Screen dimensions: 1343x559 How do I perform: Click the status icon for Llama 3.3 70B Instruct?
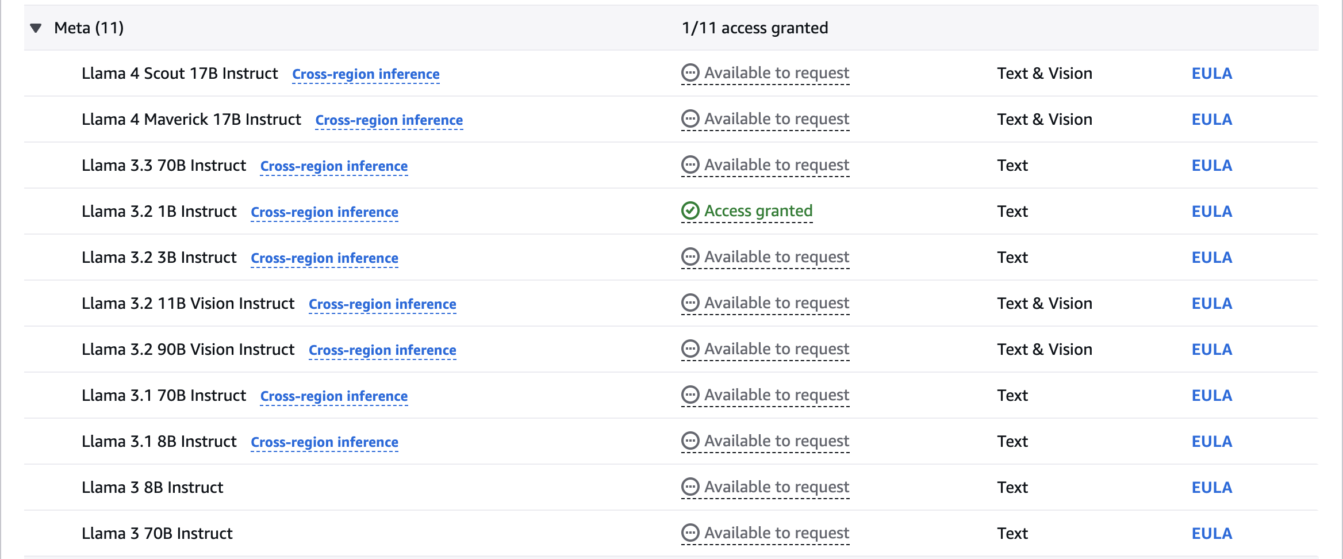point(690,165)
